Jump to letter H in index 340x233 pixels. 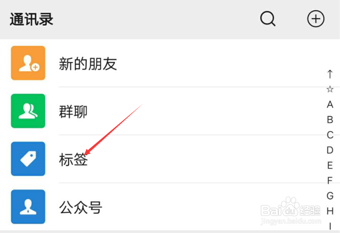click(x=330, y=211)
